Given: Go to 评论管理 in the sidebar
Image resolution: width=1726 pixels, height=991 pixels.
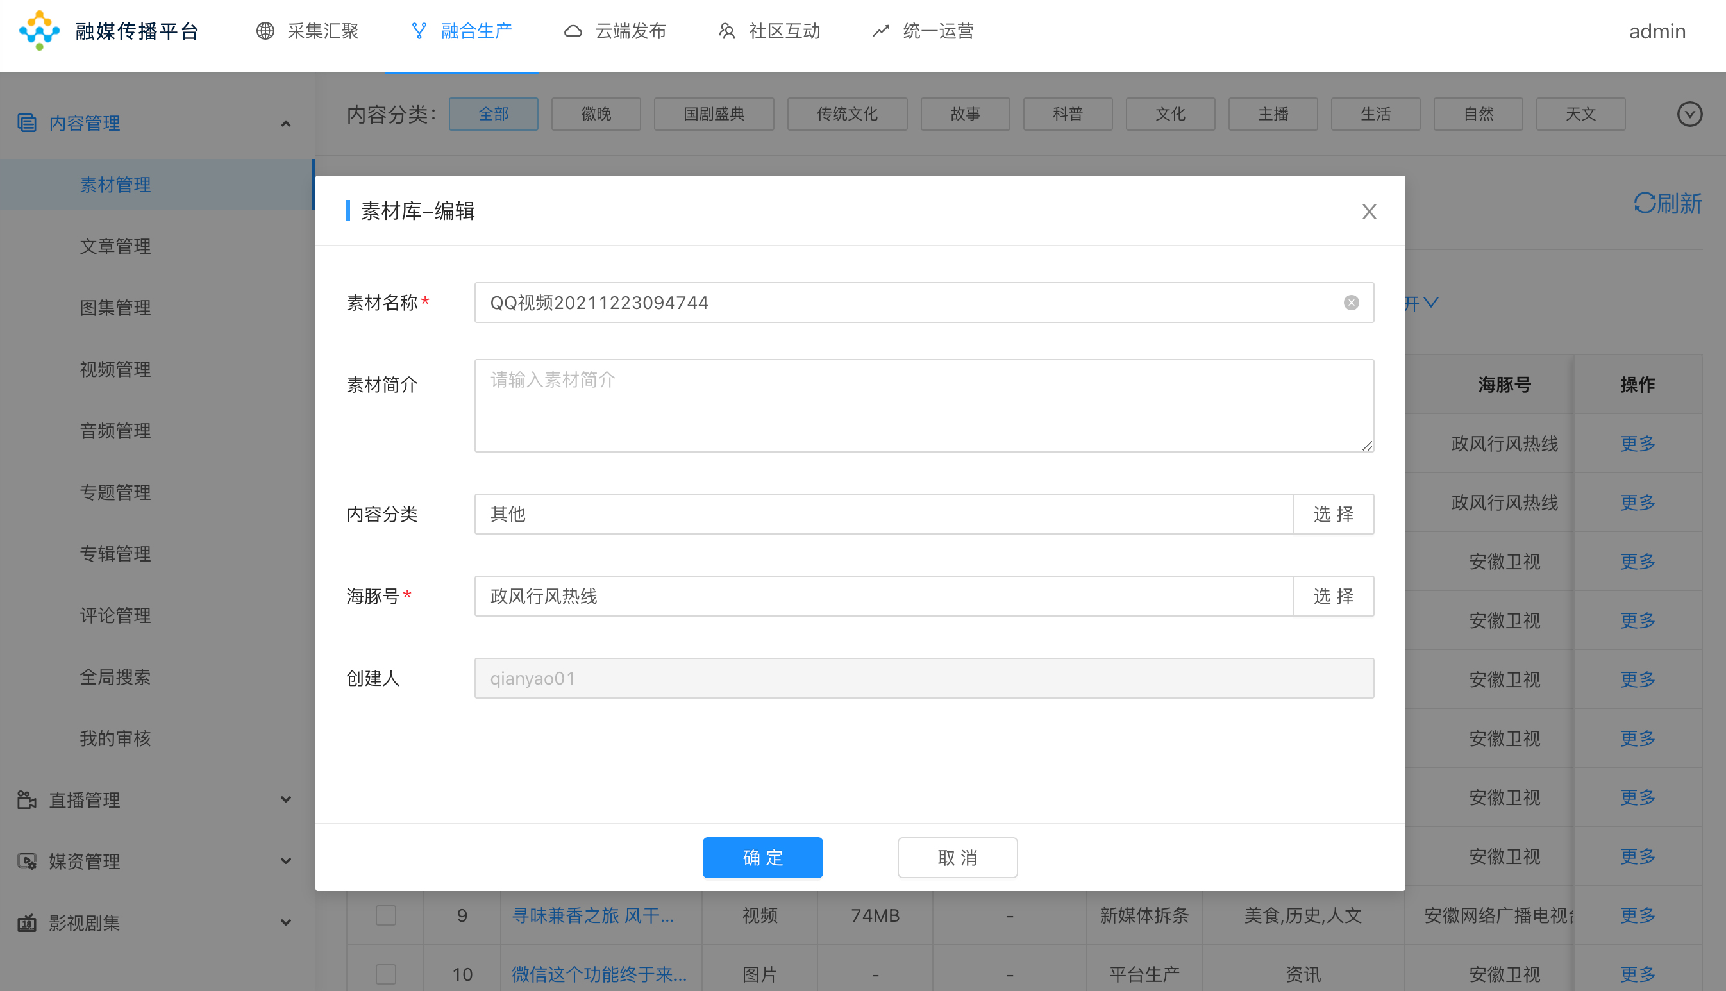Looking at the screenshot, I should 115,615.
